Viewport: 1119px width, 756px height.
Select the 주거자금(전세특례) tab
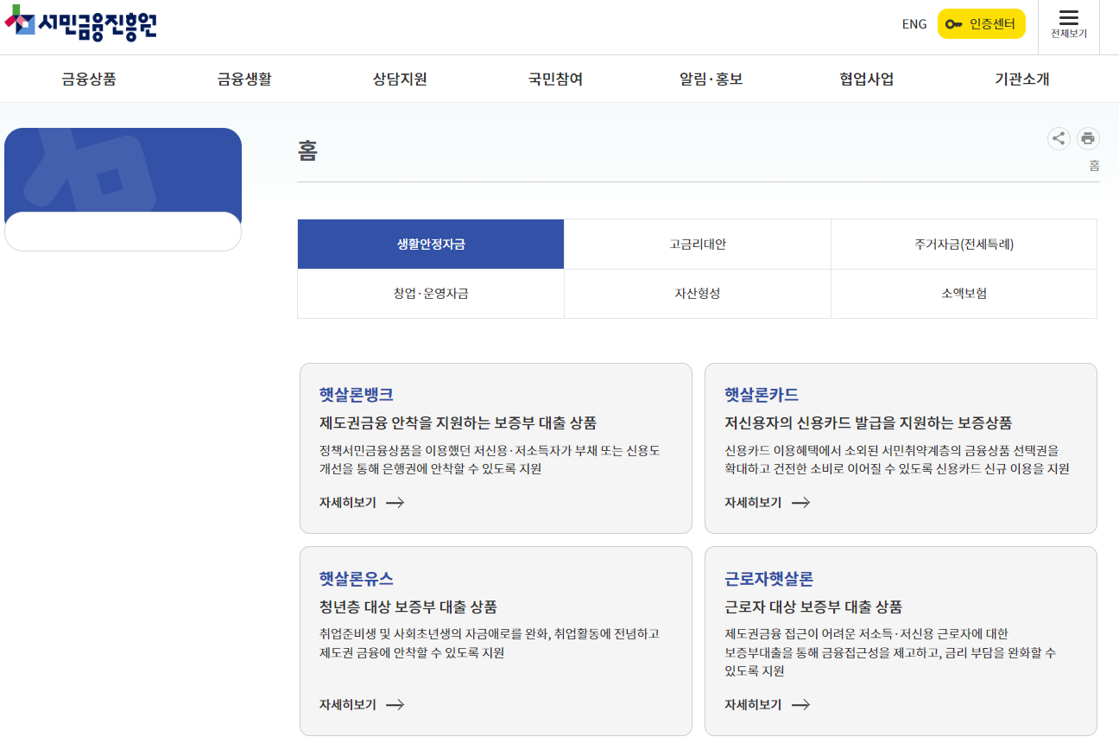964,244
